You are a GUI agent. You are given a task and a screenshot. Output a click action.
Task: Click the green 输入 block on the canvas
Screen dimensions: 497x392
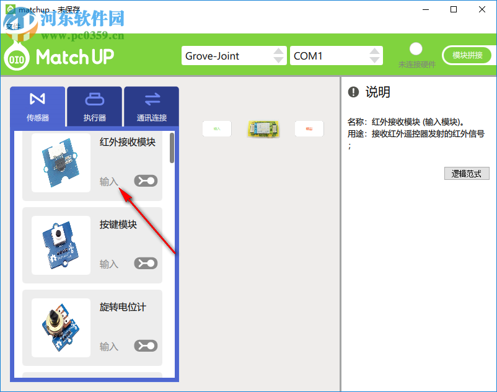coord(216,129)
